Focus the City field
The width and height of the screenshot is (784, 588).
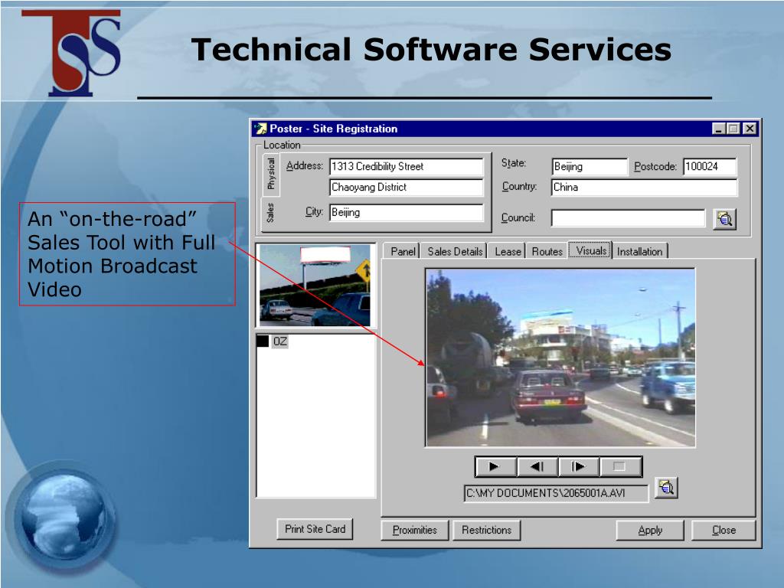coord(407,212)
